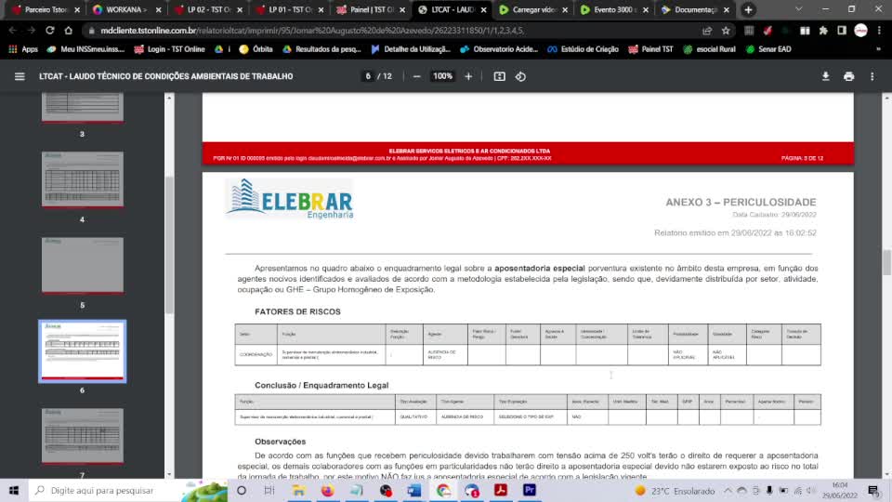Close the LTCAT - LAUDO tab
This screenshot has width=892, height=502.
[483, 9]
